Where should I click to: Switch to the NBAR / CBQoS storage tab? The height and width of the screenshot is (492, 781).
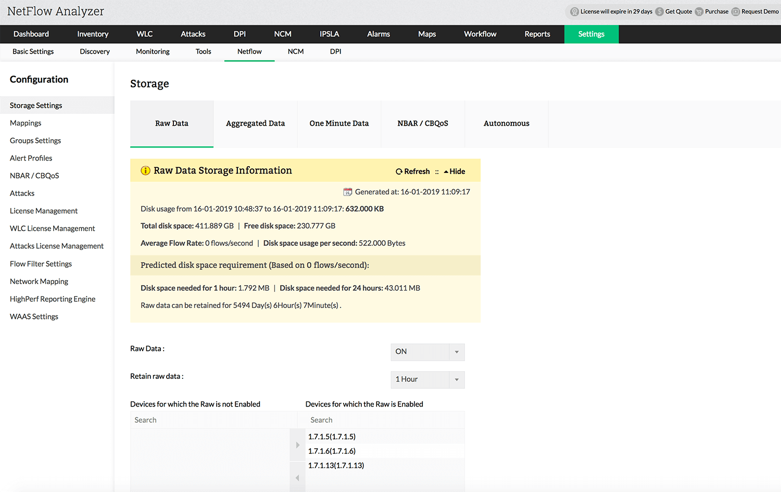[x=423, y=124]
